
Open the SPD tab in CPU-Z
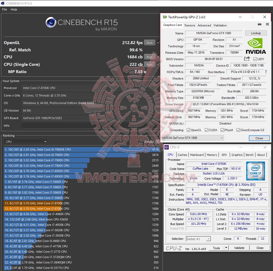tap(224, 155)
